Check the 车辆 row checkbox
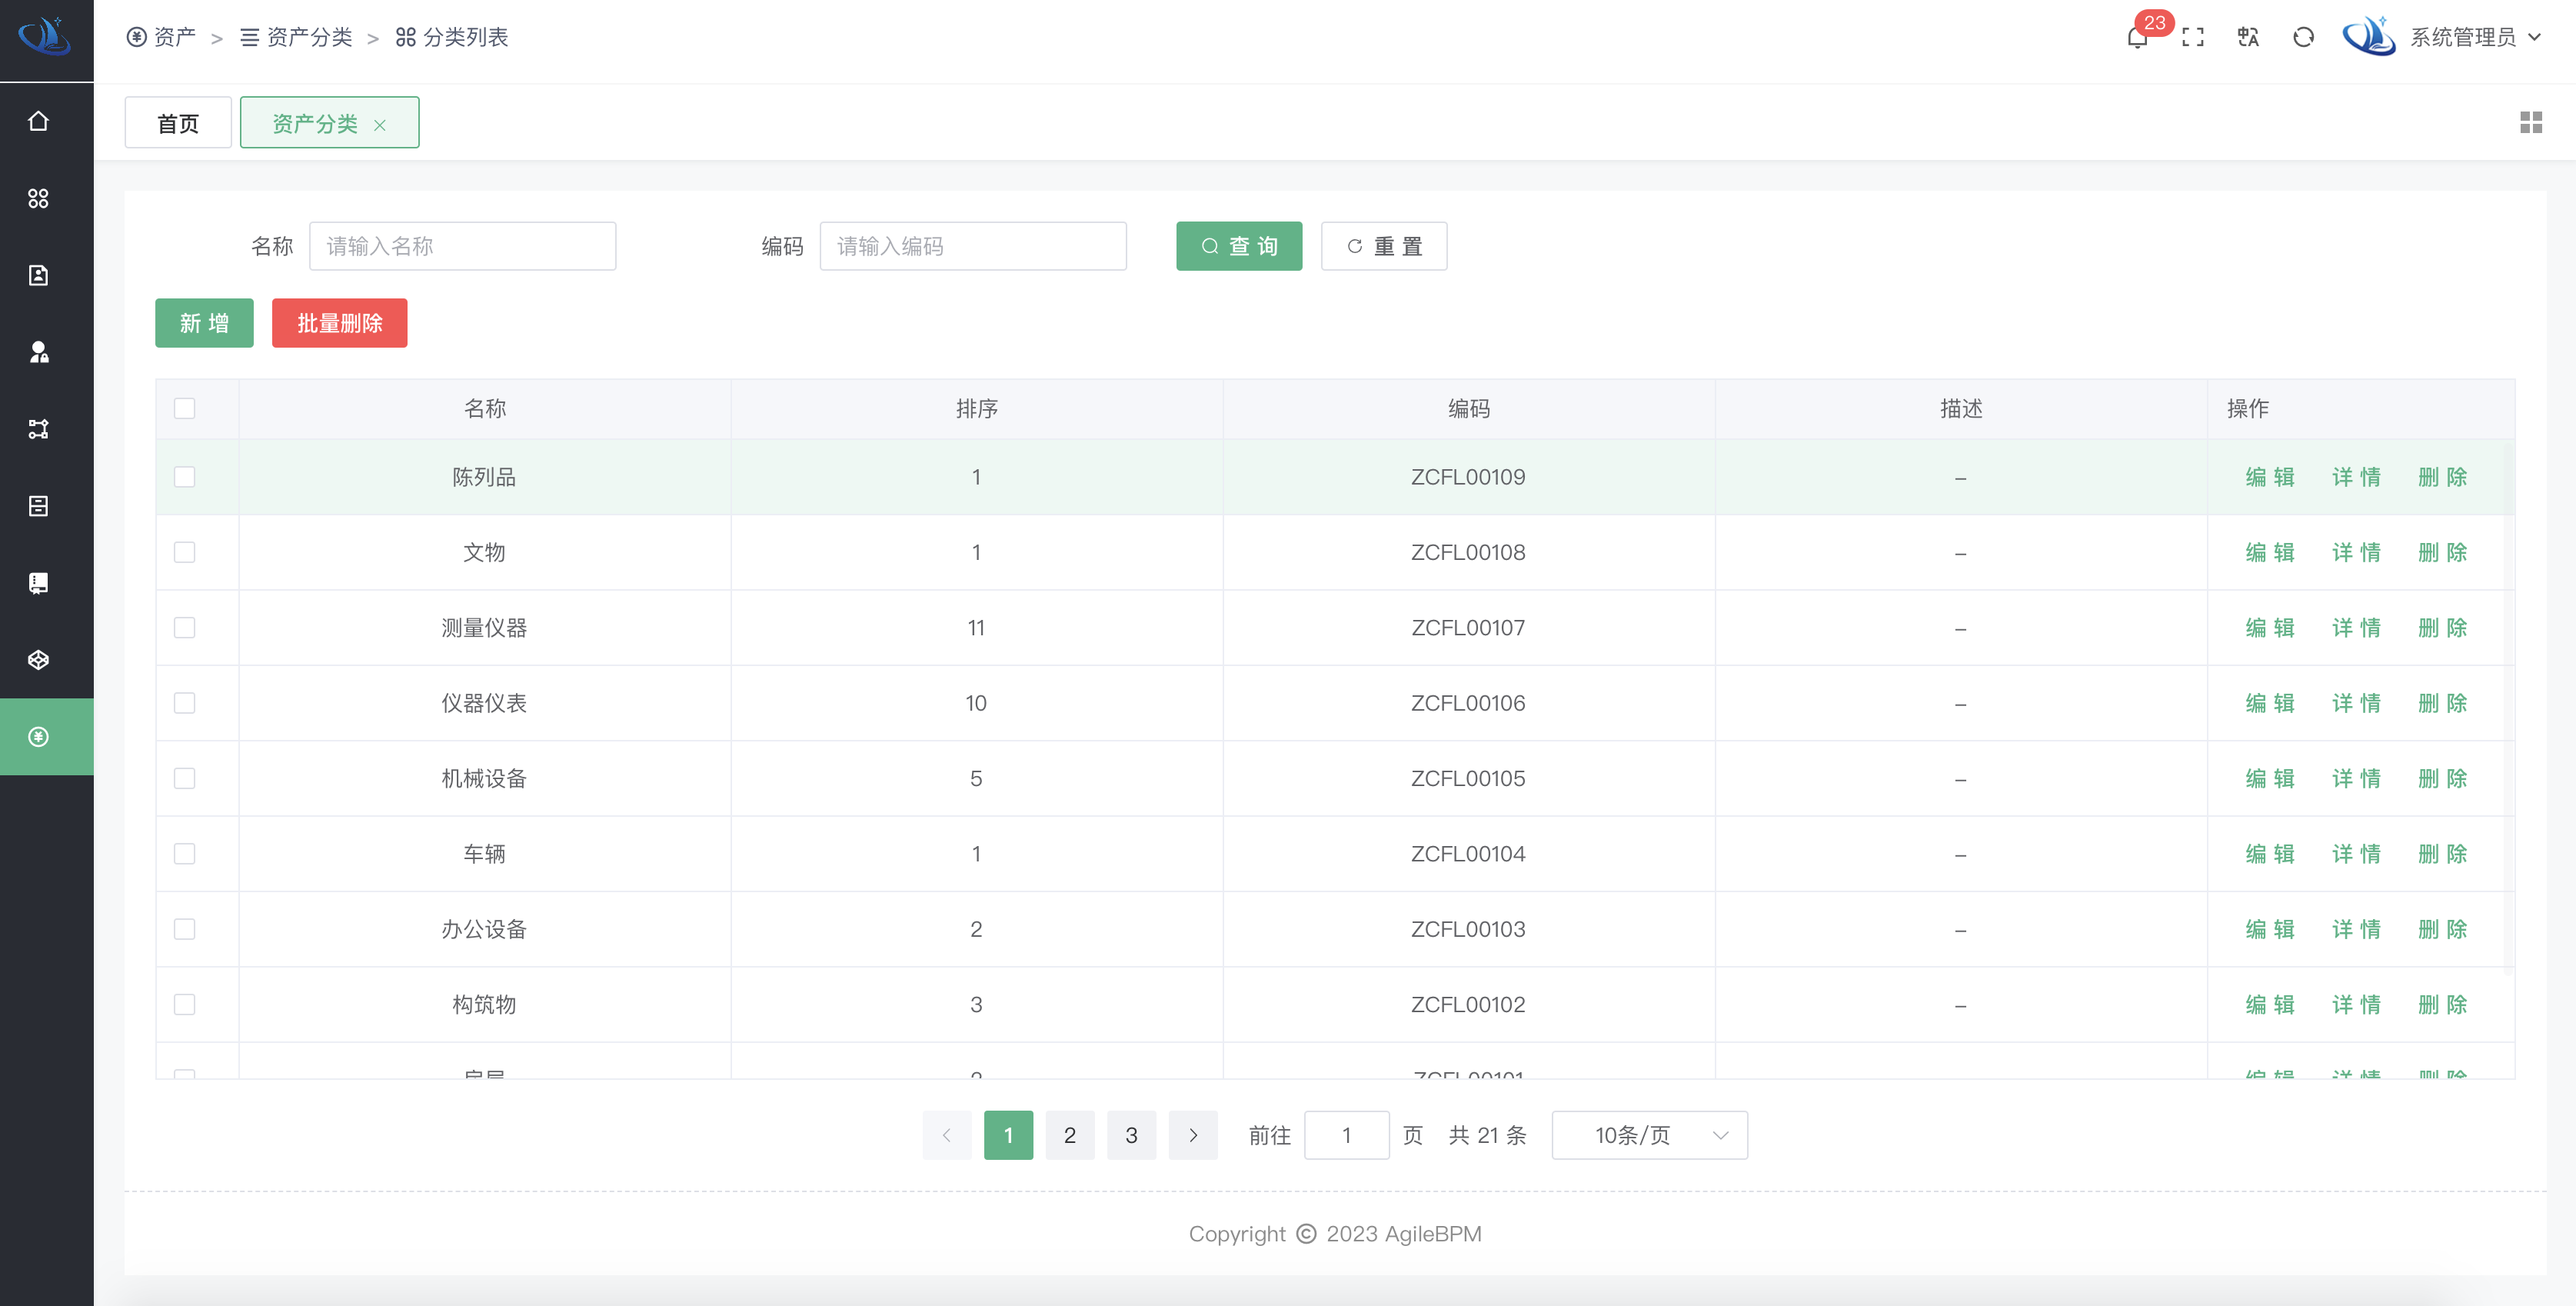 pos(184,854)
